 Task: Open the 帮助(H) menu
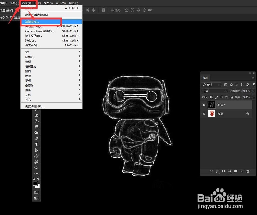73,3
